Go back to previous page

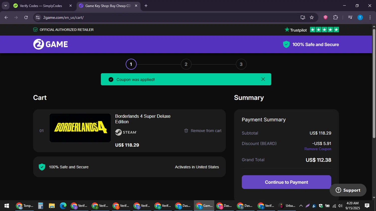(6, 17)
